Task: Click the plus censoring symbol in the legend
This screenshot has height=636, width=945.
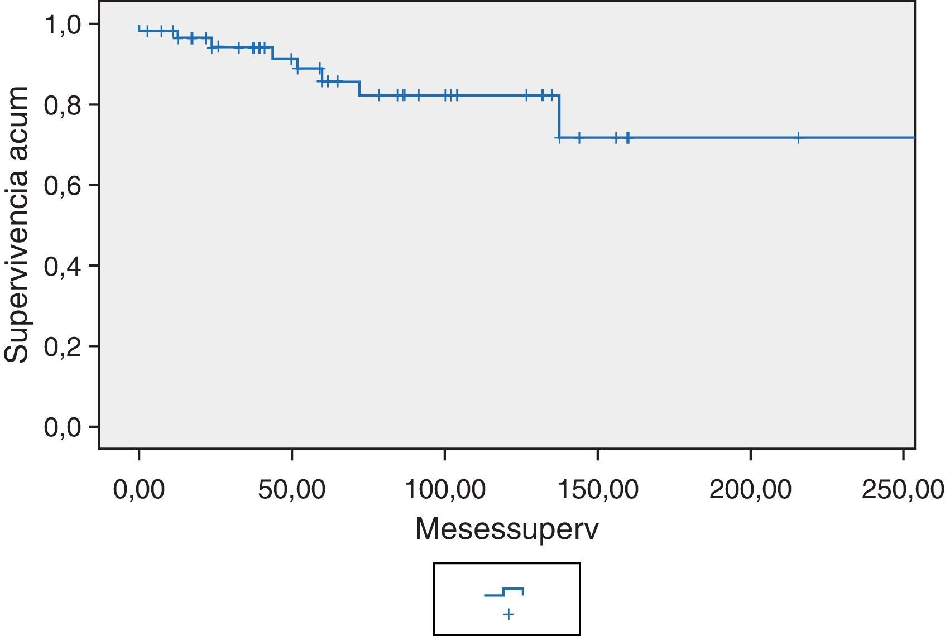Action: pyautogui.click(x=509, y=615)
